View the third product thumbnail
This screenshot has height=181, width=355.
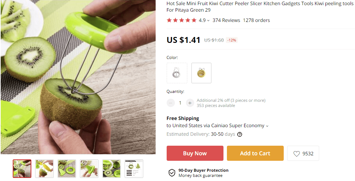coord(67,169)
